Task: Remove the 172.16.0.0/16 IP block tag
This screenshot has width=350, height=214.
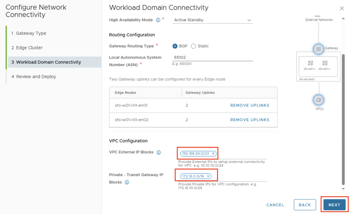Action: (x=208, y=176)
